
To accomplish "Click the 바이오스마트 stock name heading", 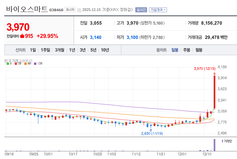I will click(27, 9).
